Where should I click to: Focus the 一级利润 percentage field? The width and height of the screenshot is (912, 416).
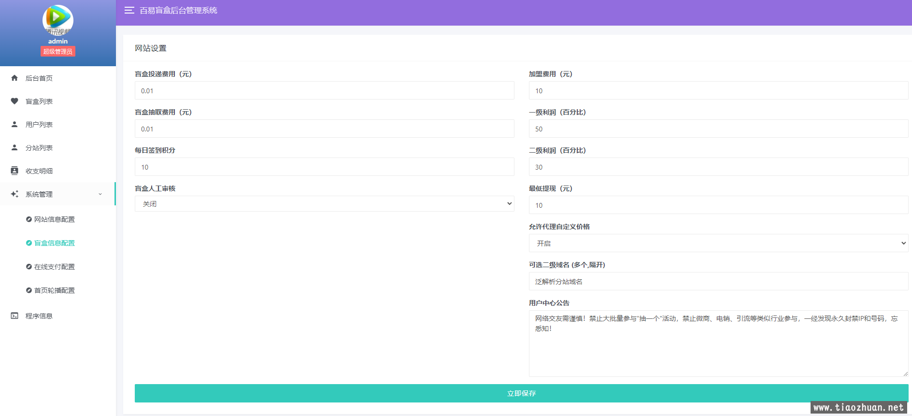tap(719, 129)
